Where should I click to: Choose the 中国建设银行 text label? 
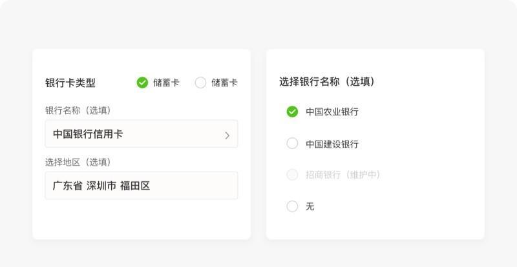coord(332,144)
